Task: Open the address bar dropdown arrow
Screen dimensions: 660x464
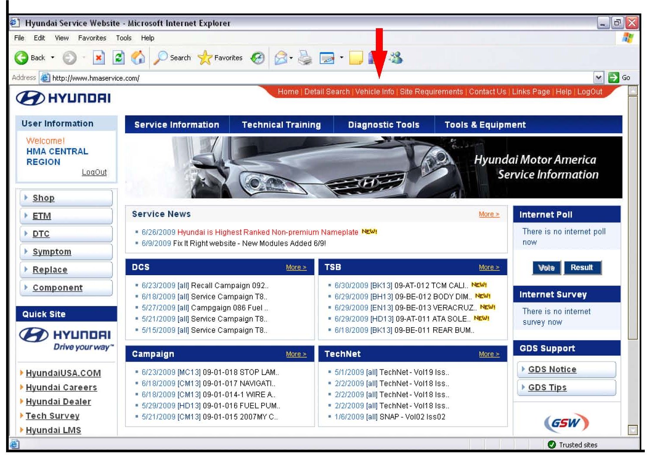Action: click(599, 78)
